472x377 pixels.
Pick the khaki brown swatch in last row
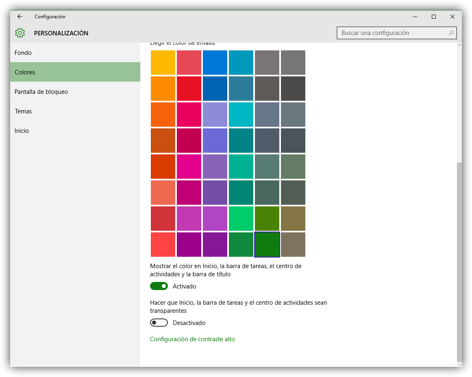click(x=293, y=245)
